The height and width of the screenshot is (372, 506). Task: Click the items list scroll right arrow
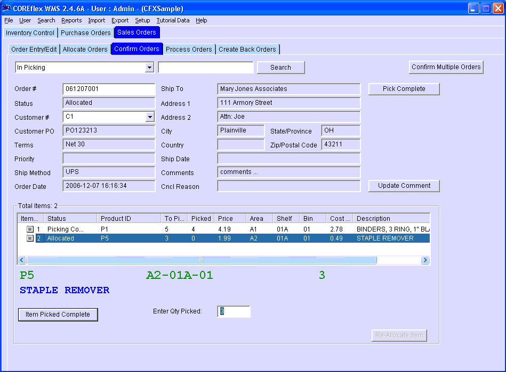(425, 260)
